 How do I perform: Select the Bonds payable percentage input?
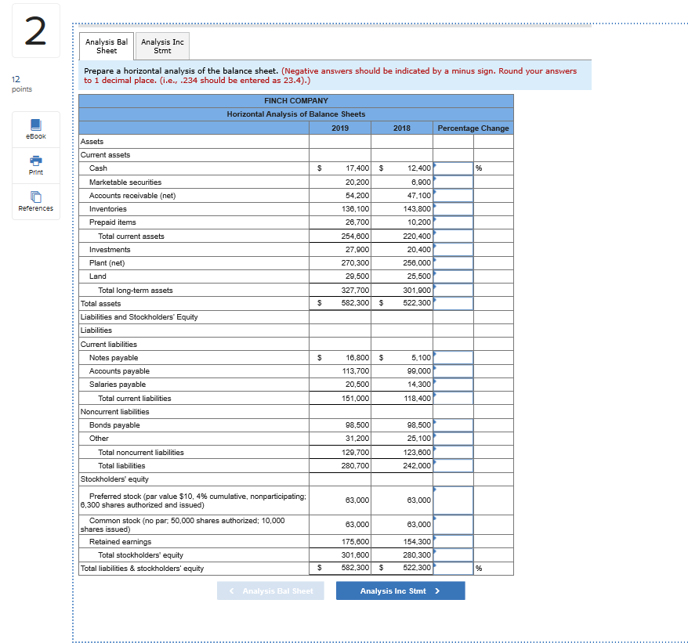coord(452,424)
